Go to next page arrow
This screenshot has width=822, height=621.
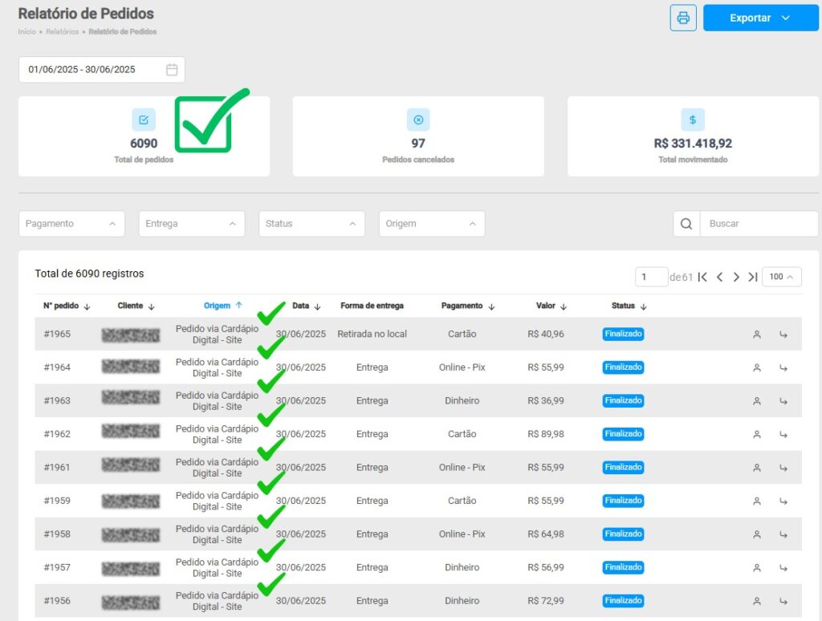(x=736, y=277)
